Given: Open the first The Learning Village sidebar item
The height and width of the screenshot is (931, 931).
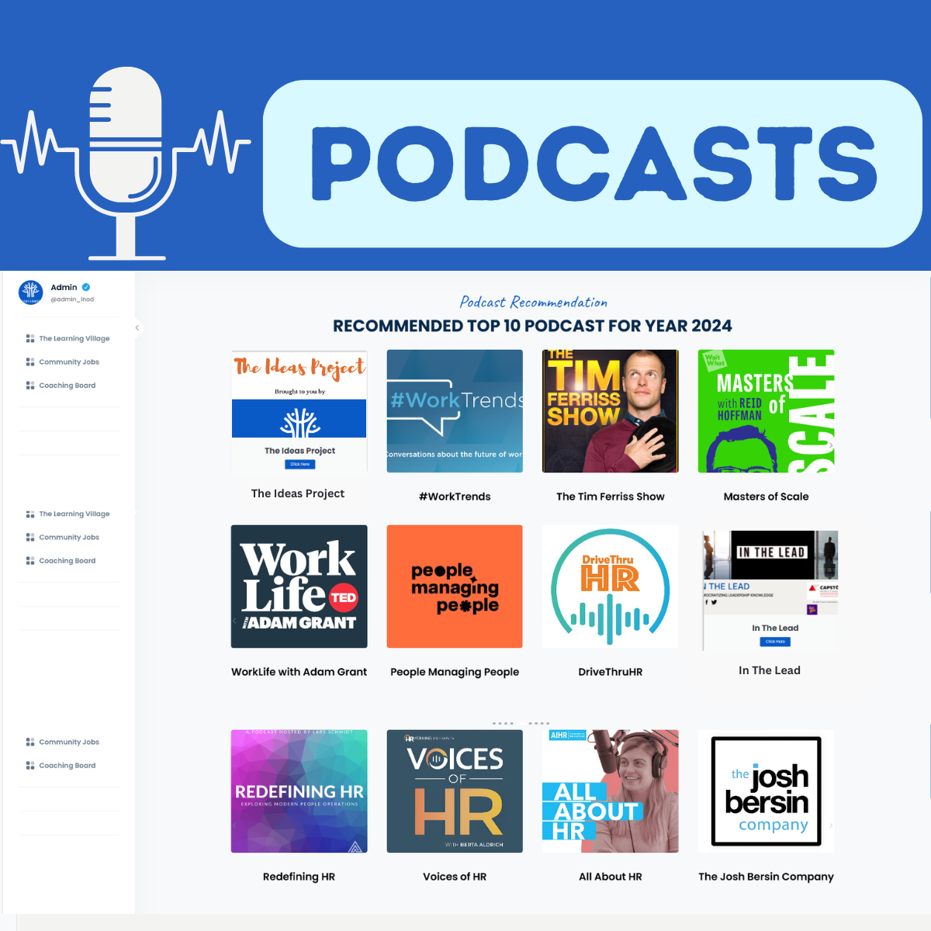Looking at the screenshot, I should [x=68, y=338].
